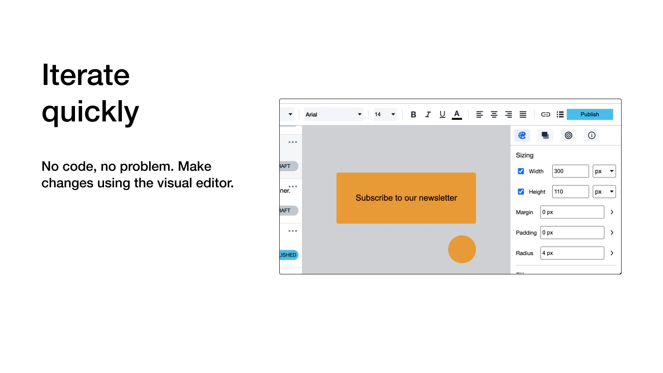Expand the Margin settings chevron
Viewport: 663px width, 373px height.
click(x=612, y=212)
